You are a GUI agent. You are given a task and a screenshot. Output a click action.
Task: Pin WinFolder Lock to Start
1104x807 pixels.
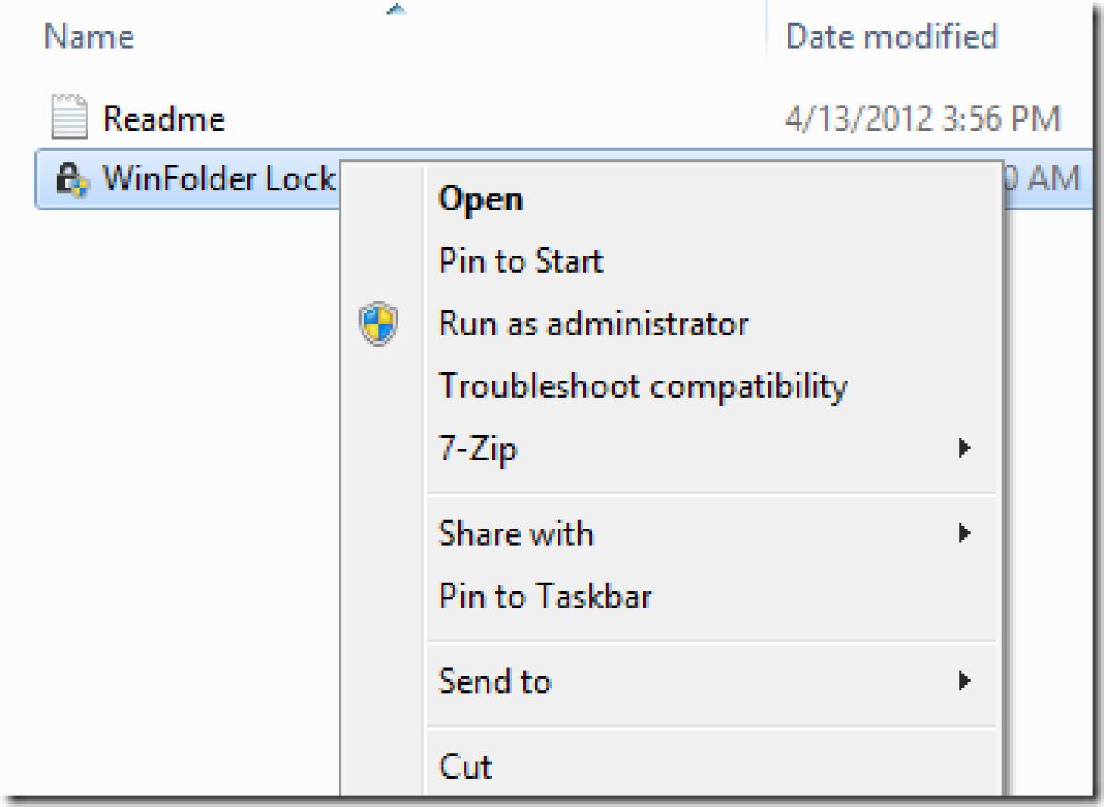click(522, 260)
